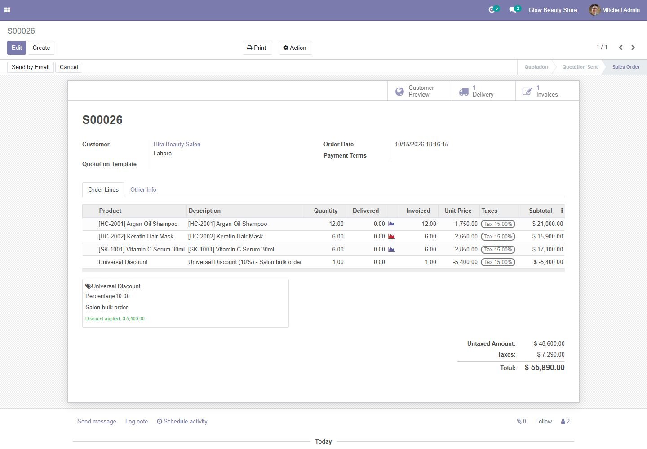
Task: Select the Quotation status stage
Action: (x=536, y=67)
